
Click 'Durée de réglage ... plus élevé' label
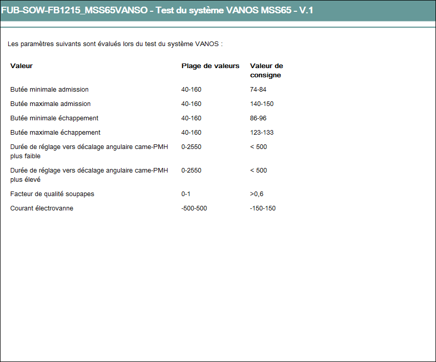(89, 175)
